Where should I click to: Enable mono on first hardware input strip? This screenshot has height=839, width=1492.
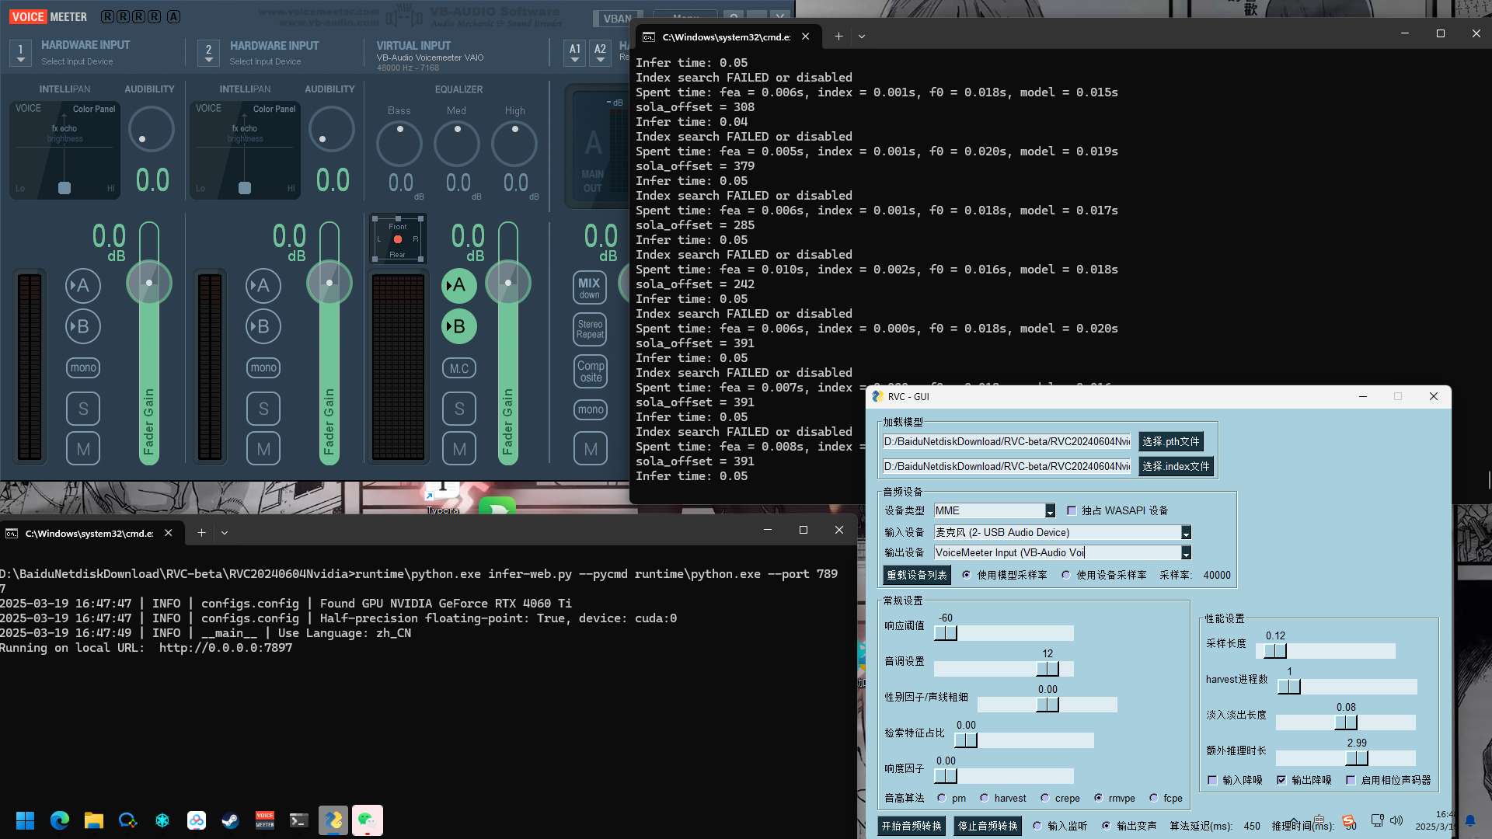coord(83,367)
